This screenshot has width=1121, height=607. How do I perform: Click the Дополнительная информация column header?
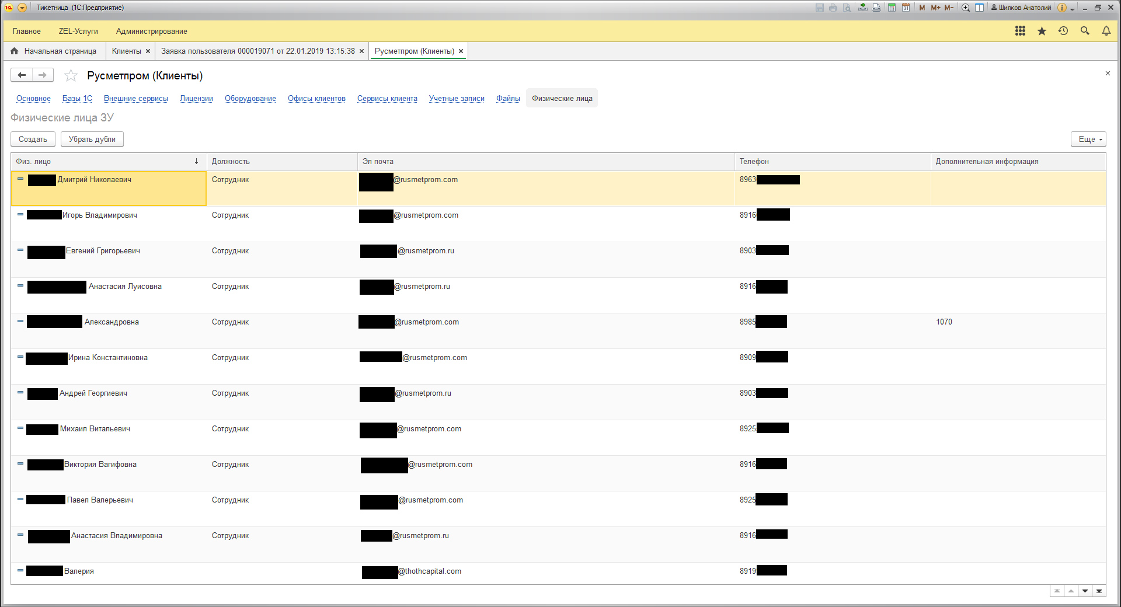(1018, 162)
